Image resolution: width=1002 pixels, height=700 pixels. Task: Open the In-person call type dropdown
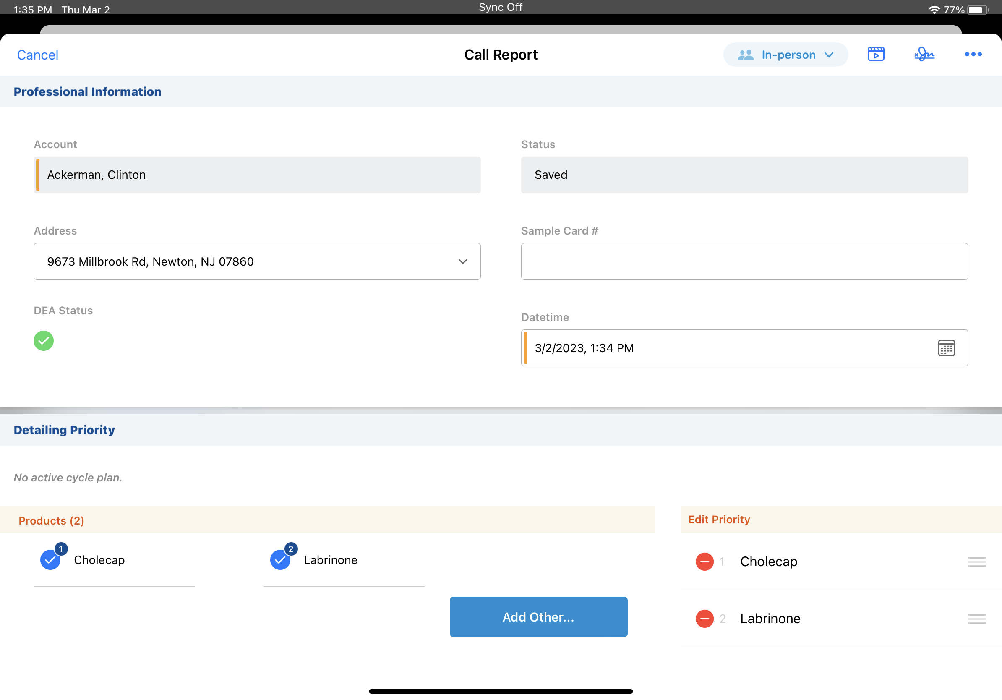(785, 55)
